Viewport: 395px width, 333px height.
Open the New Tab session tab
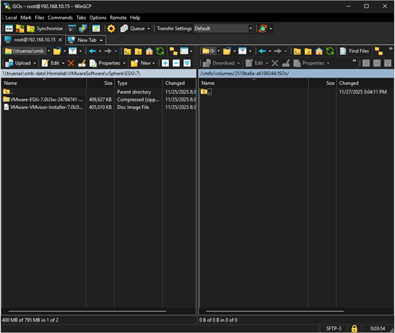87,40
